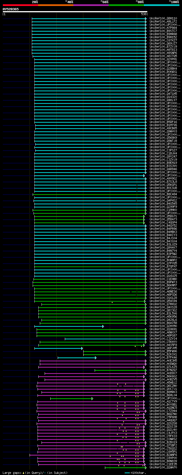Select the UniRef100_B3S3V0 label
This screenshot has width=182, height=475.
163,166
